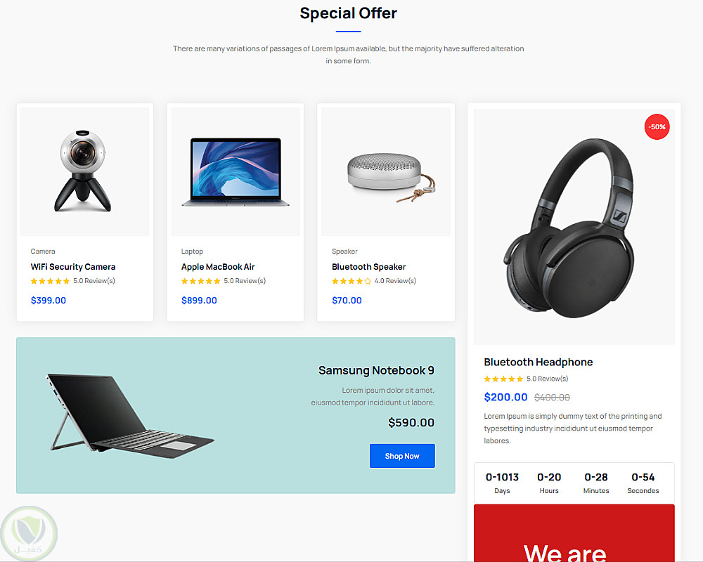
Task: Click the Bluetooth Headphone product title
Action: coord(538,362)
